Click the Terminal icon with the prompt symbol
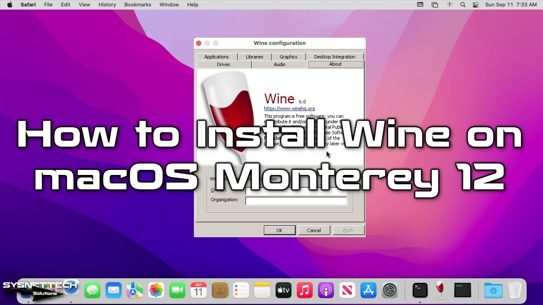 coord(420,290)
